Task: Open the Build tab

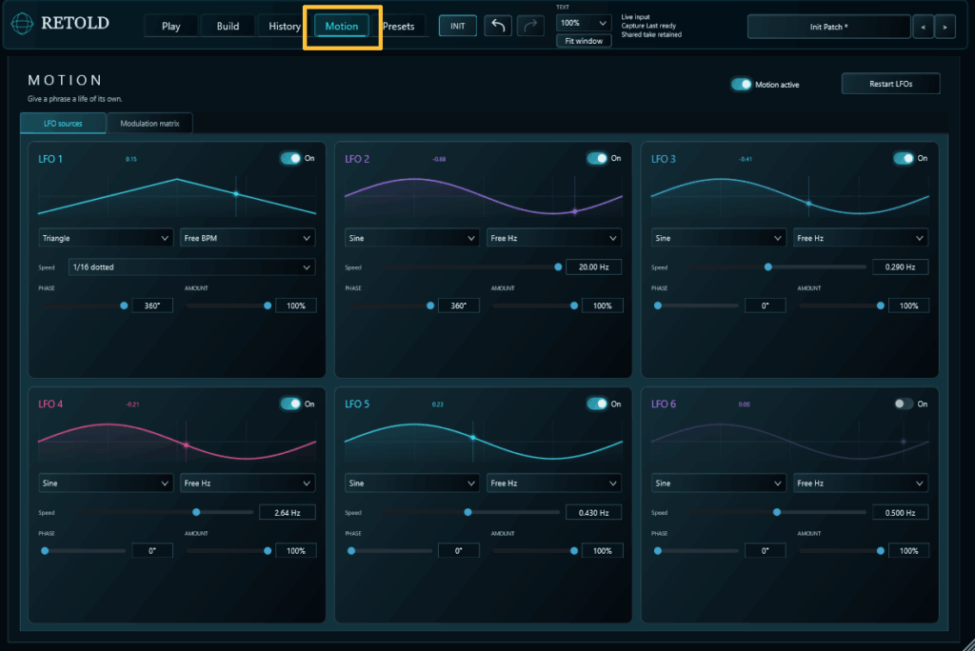Action: click(x=228, y=26)
